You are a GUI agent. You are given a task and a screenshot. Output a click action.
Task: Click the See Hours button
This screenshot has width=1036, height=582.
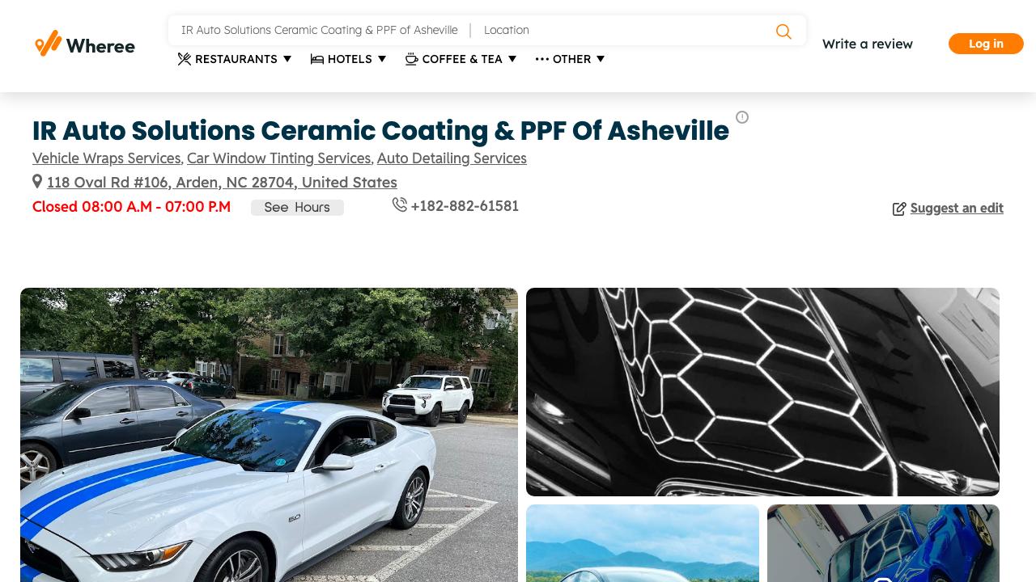pyautogui.click(x=297, y=208)
